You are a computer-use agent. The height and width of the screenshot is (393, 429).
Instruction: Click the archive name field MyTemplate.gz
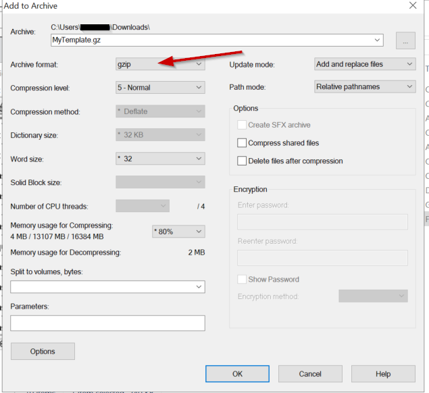coord(209,41)
